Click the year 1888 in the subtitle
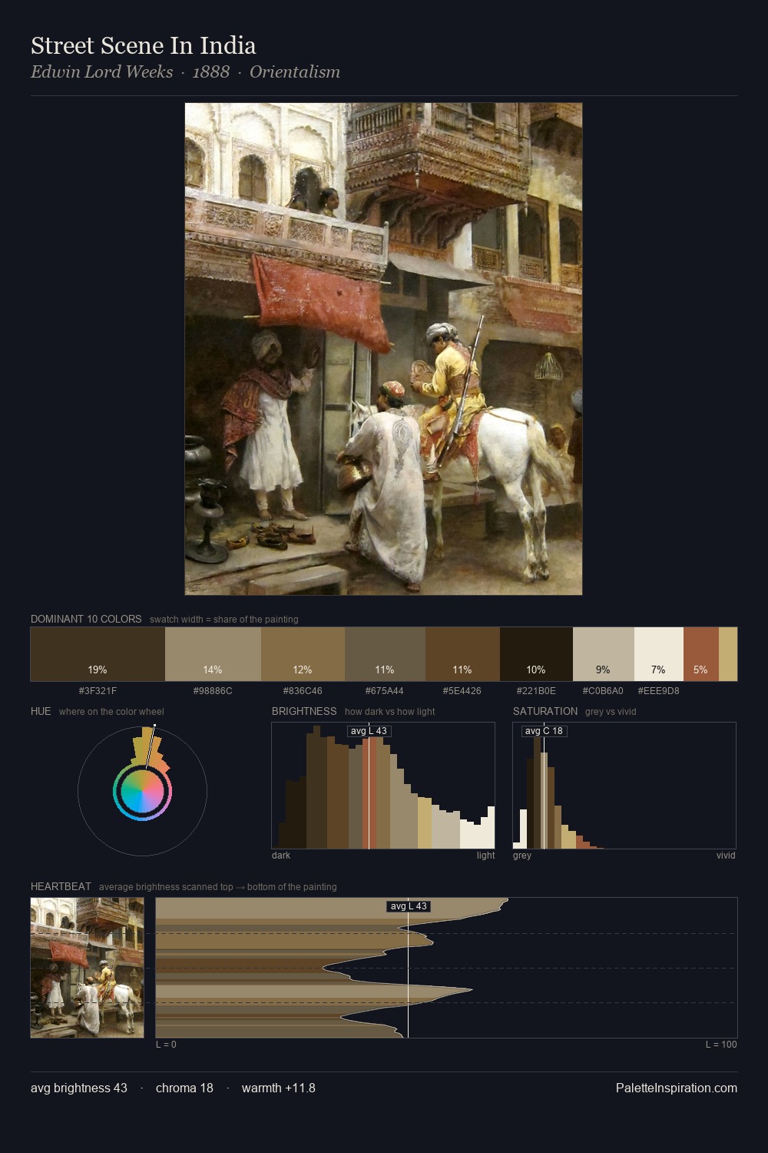The height and width of the screenshot is (1153, 768). point(211,72)
